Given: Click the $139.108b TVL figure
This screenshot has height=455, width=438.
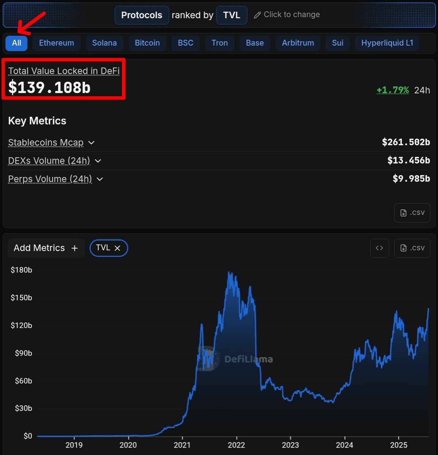Looking at the screenshot, I should (x=49, y=88).
